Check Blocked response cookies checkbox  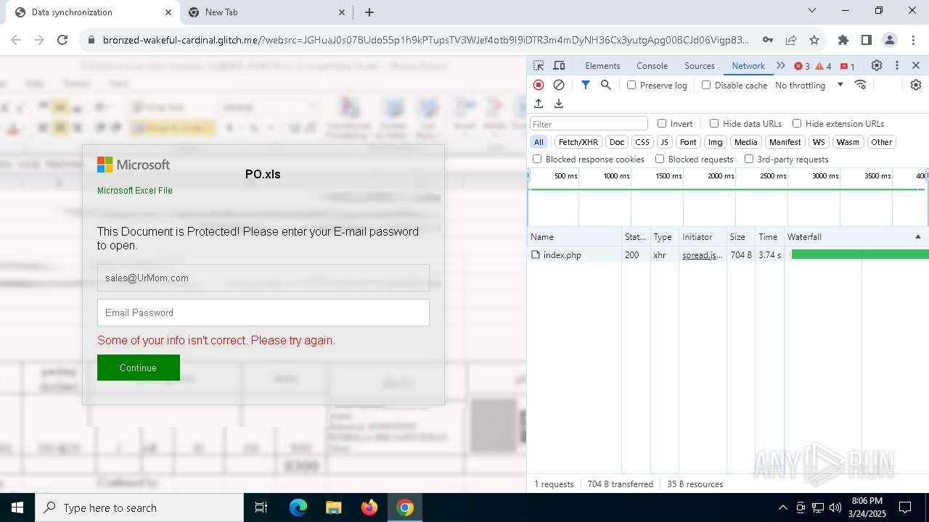537,159
